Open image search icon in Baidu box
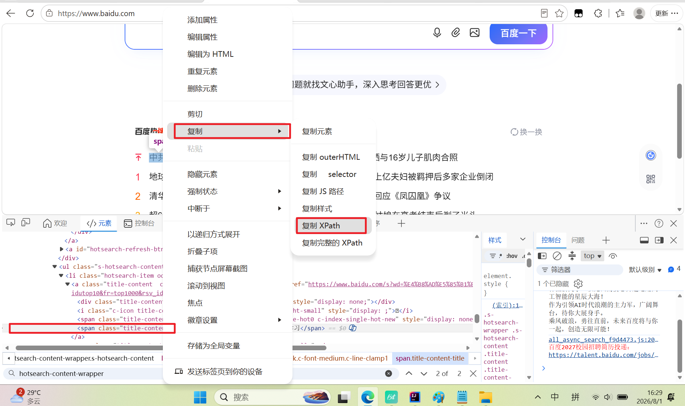 [x=475, y=33]
